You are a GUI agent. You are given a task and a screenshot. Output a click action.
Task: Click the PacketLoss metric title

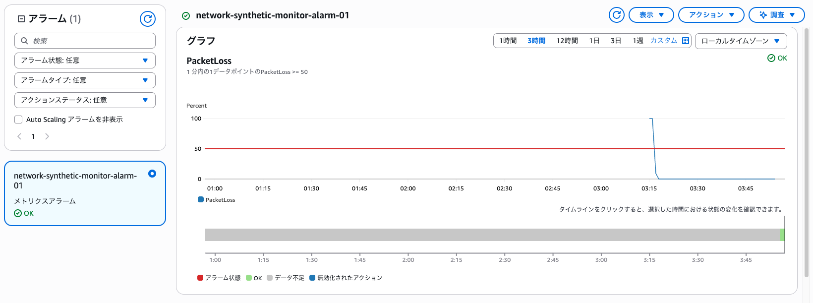pos(209,61)
